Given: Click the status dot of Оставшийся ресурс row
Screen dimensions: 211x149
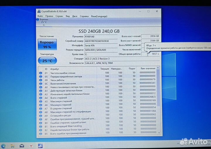Looking at the screenshot, I should (x=41, y=116).
